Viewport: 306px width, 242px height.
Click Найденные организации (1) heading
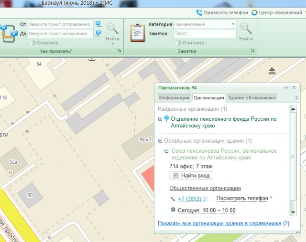(x=192, y=109)
